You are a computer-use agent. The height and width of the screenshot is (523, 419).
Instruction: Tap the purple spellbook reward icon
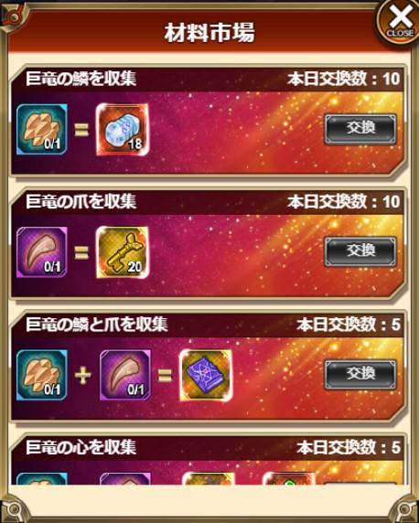point(206,375)
